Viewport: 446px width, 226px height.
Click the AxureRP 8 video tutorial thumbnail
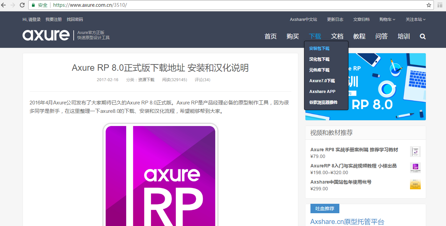415,168
